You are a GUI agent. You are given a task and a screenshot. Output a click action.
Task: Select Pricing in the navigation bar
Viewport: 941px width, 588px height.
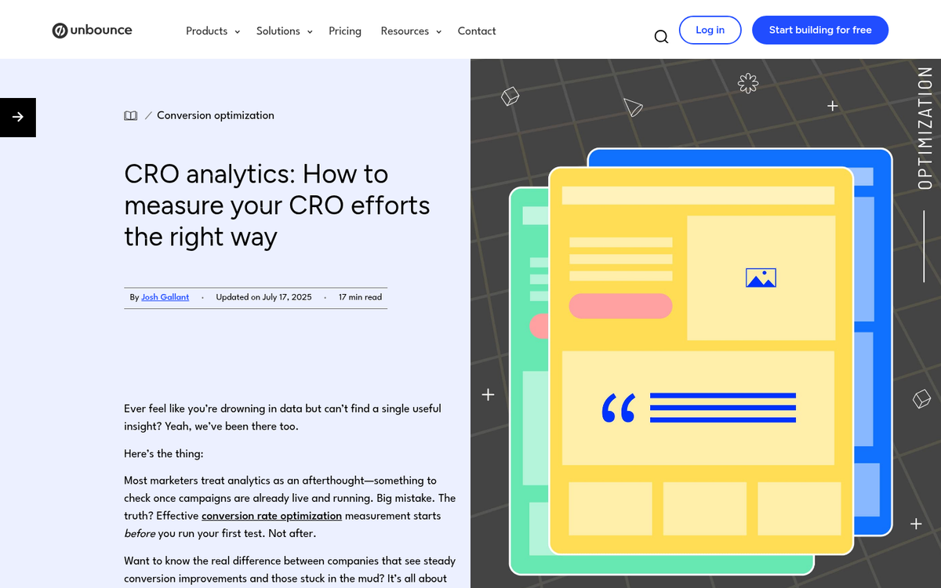pos(345,31)
